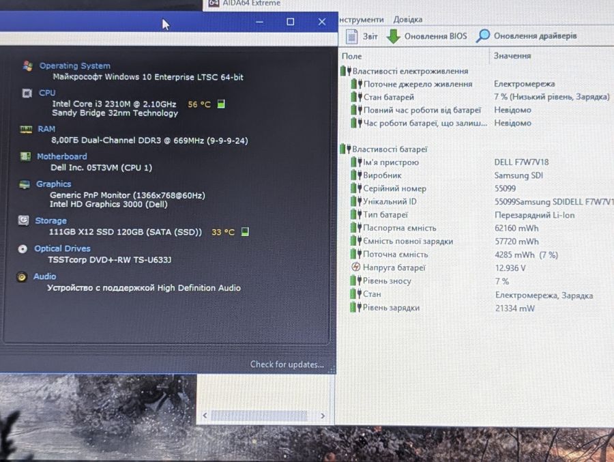Select Властивості батареї group row
614x462 pixels.
tap(383, 149)
